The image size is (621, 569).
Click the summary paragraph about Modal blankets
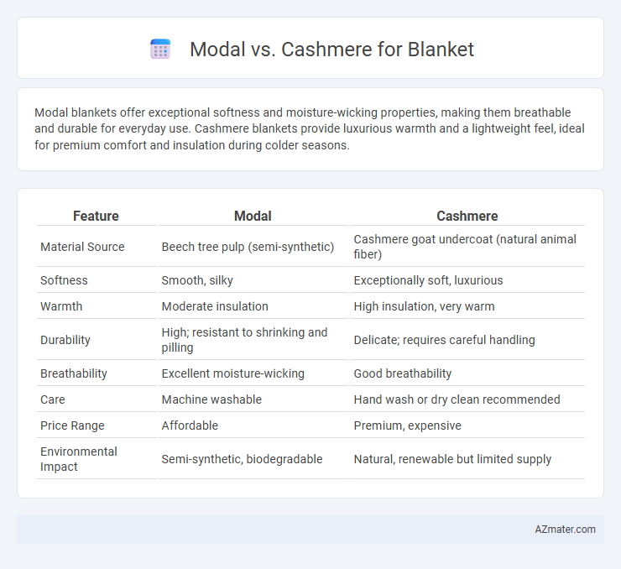(x=310, y=128)
